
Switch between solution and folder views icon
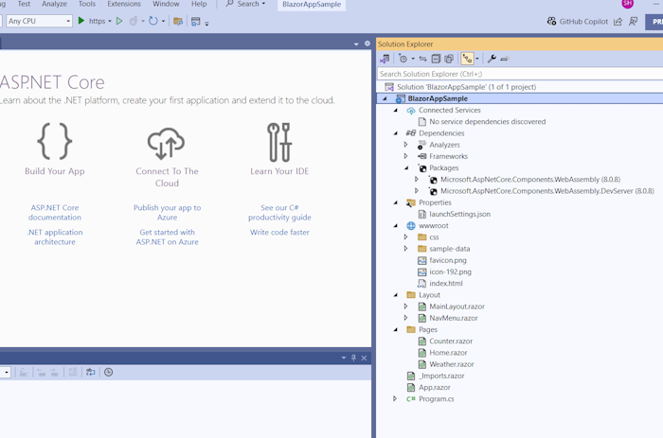pos(385,59)
